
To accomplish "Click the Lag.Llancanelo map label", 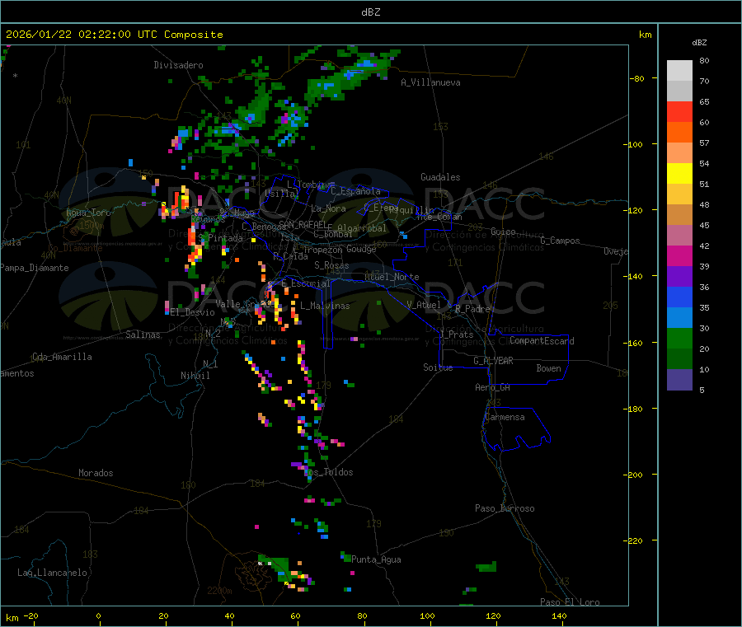I will tap(52, 573).
